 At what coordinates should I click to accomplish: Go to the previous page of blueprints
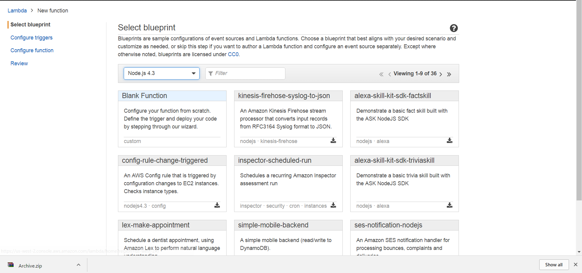point(389,74)
